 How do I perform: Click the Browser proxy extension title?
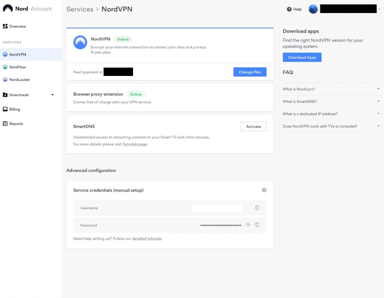point(98,94)
